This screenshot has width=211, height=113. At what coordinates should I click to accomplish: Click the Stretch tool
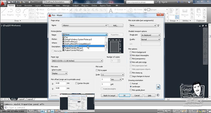pyautogui.click(x=41, y=17)
